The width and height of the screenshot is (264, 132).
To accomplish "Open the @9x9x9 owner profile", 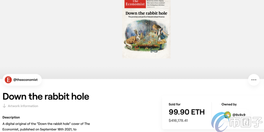I will 239,115.
